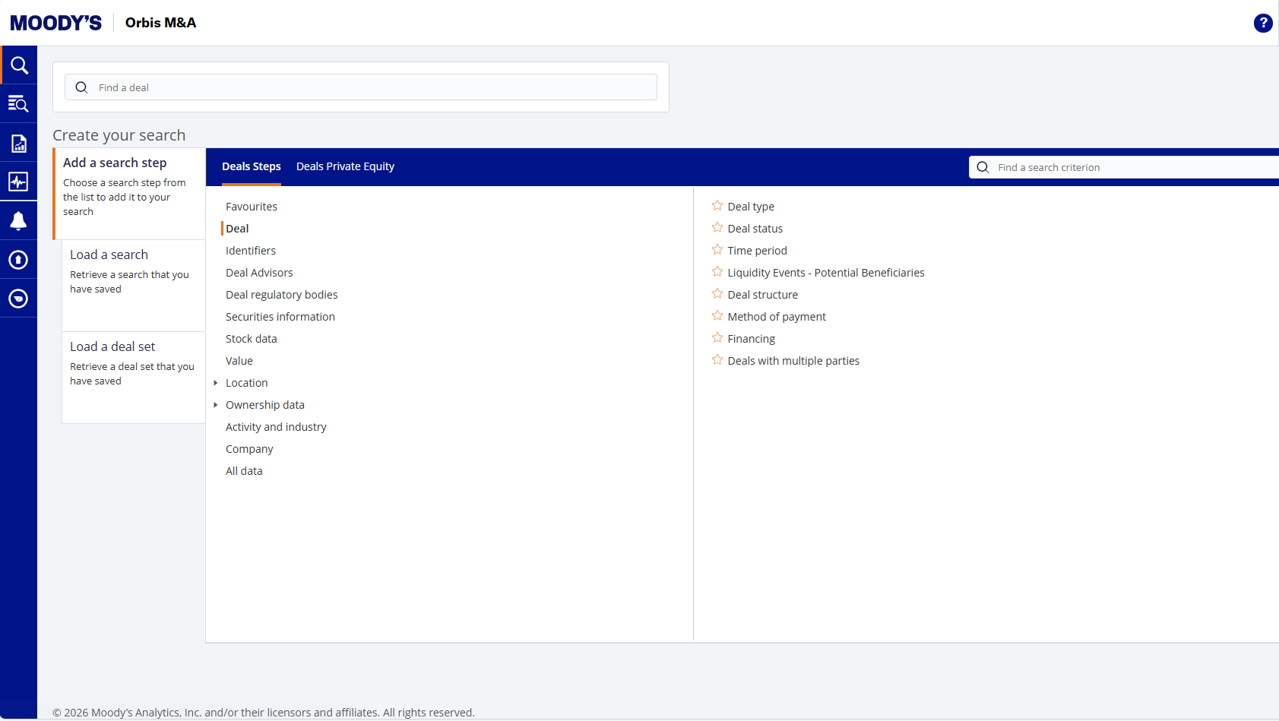This screenshot has height=721, width=1279.
Task: Expand the Location category arrow
Action: pyautogui.click(x=216, y=383)
